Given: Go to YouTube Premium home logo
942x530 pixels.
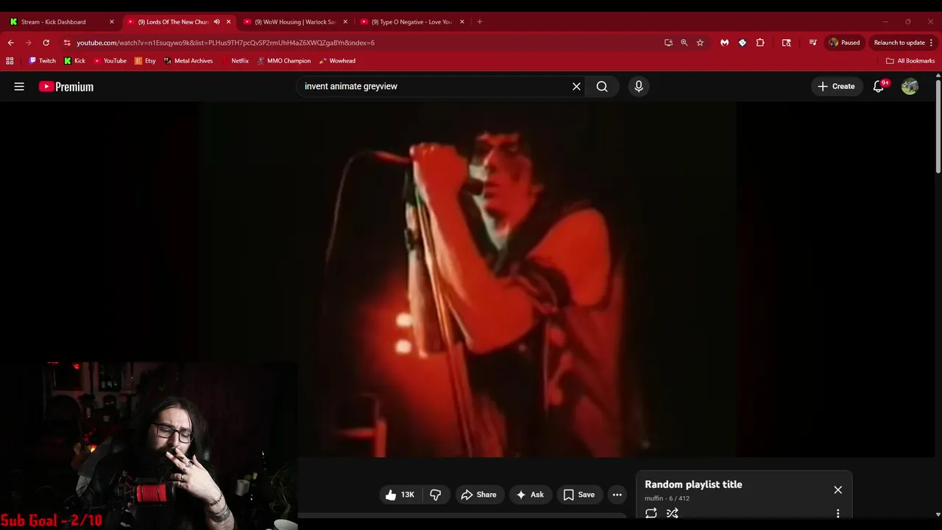Looking at the screenshot, I should [66, 87].
